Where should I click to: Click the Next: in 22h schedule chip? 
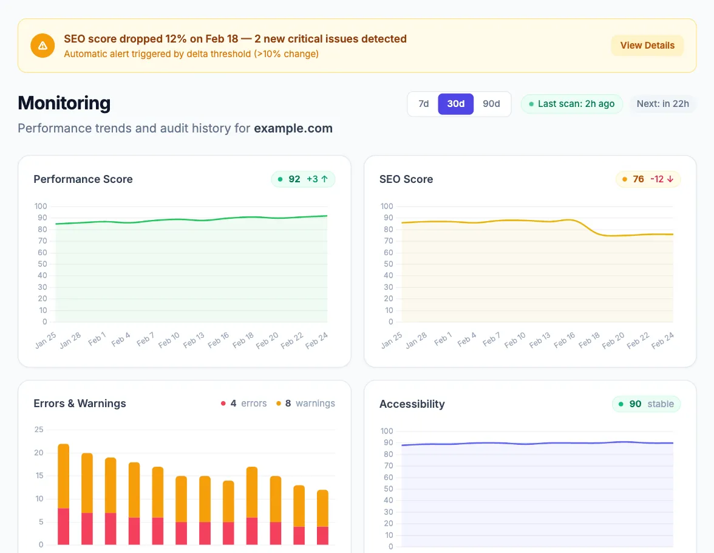click(662, 104)
